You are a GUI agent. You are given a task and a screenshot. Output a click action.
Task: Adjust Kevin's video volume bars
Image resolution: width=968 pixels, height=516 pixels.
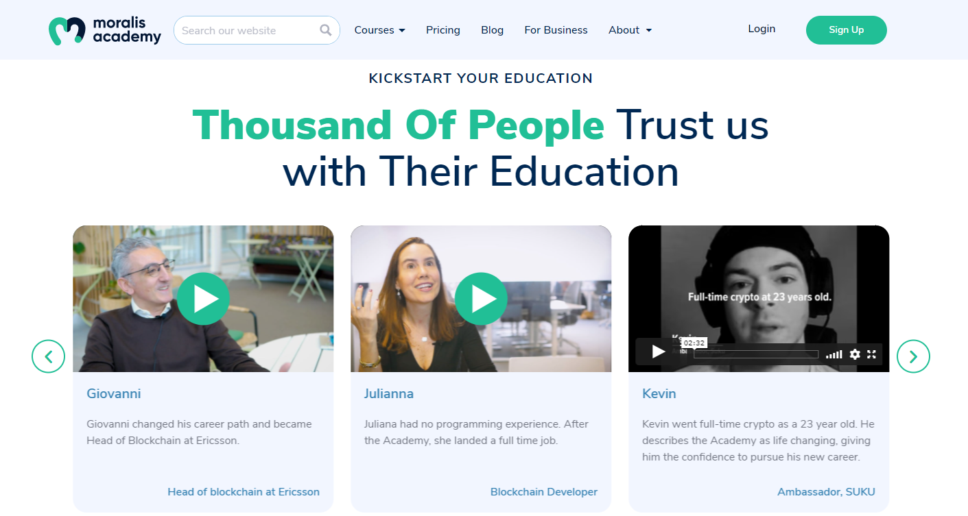834,354
